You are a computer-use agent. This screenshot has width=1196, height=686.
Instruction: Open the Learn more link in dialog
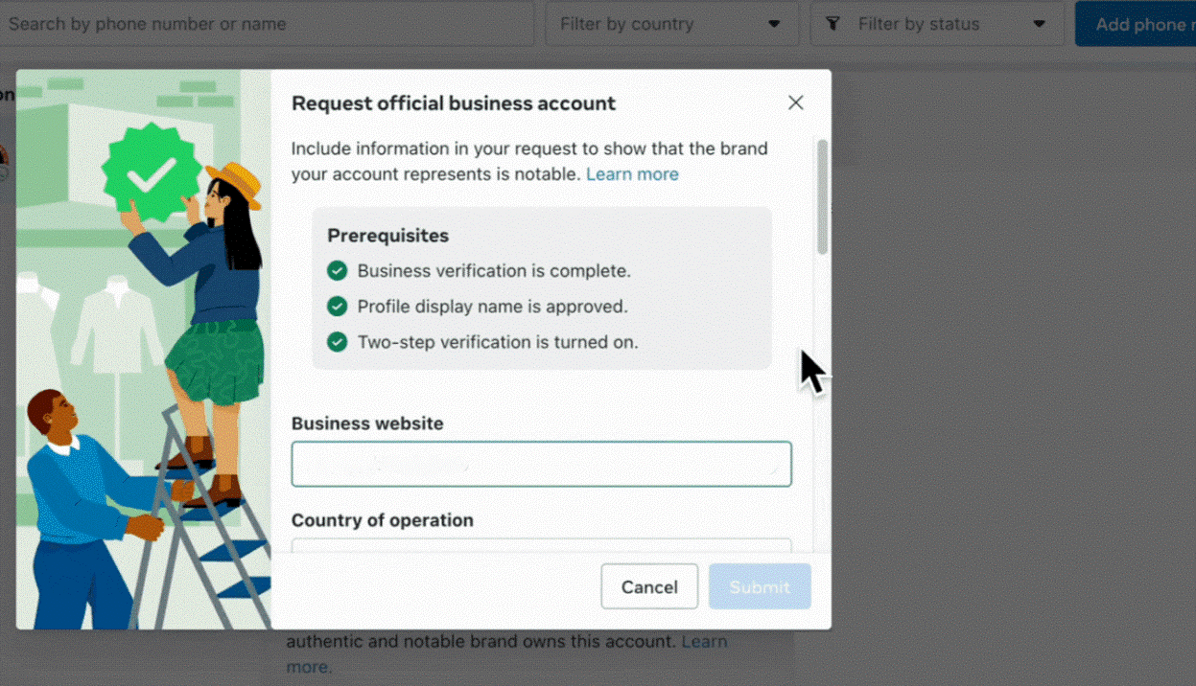(x=632, y=174)
